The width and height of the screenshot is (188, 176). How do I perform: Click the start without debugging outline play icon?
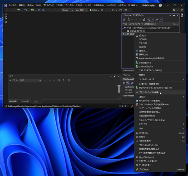[102, 10]
